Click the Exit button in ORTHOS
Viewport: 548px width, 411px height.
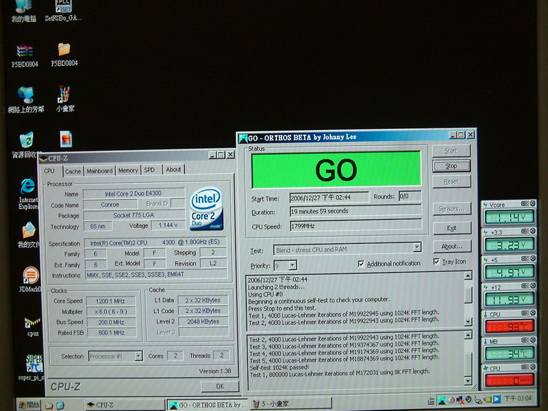tap(452, 228)
